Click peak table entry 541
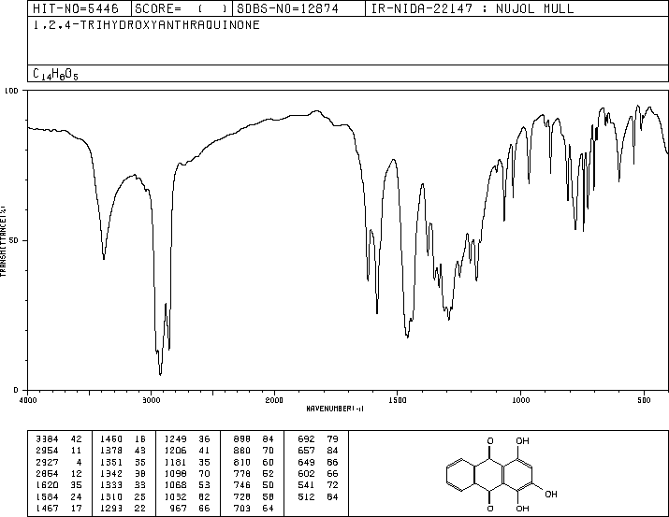 pyautogui.click(x=306, y=485)
